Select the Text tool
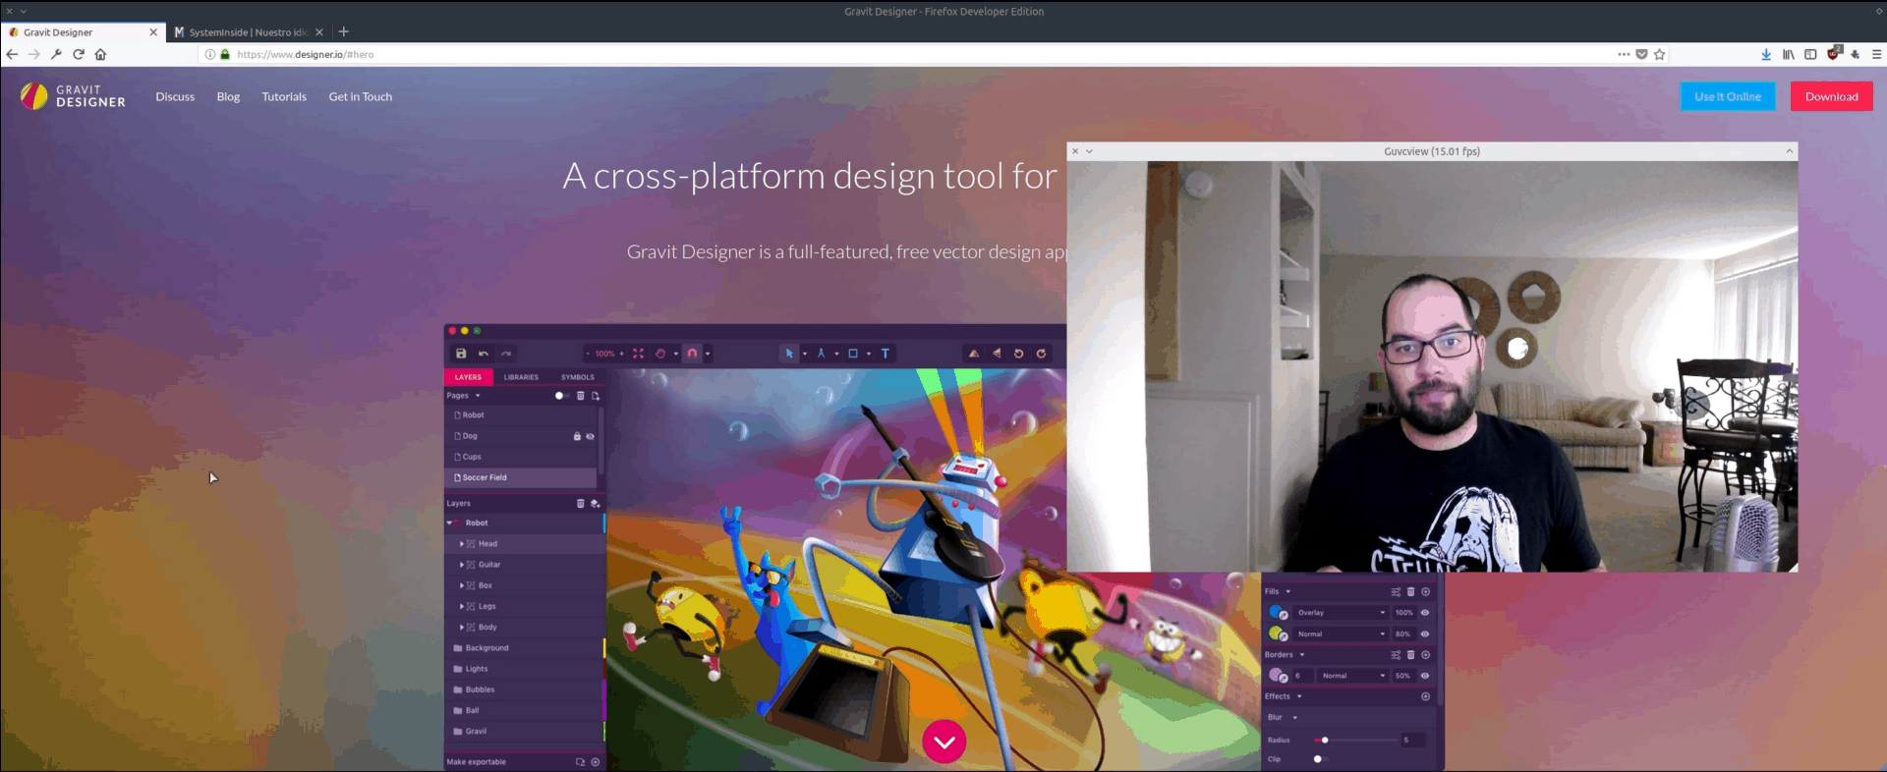Viewport: 1887px width, 772px height. click(x=886, y=354)
